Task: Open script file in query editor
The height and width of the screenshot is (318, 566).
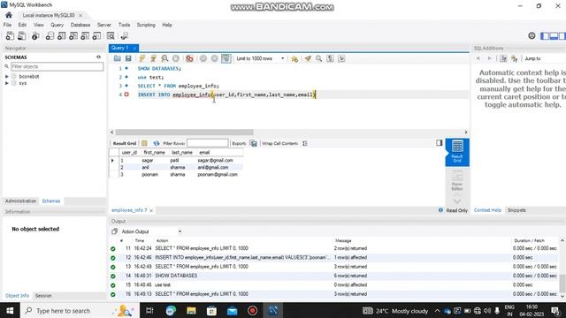Action: 118,58
